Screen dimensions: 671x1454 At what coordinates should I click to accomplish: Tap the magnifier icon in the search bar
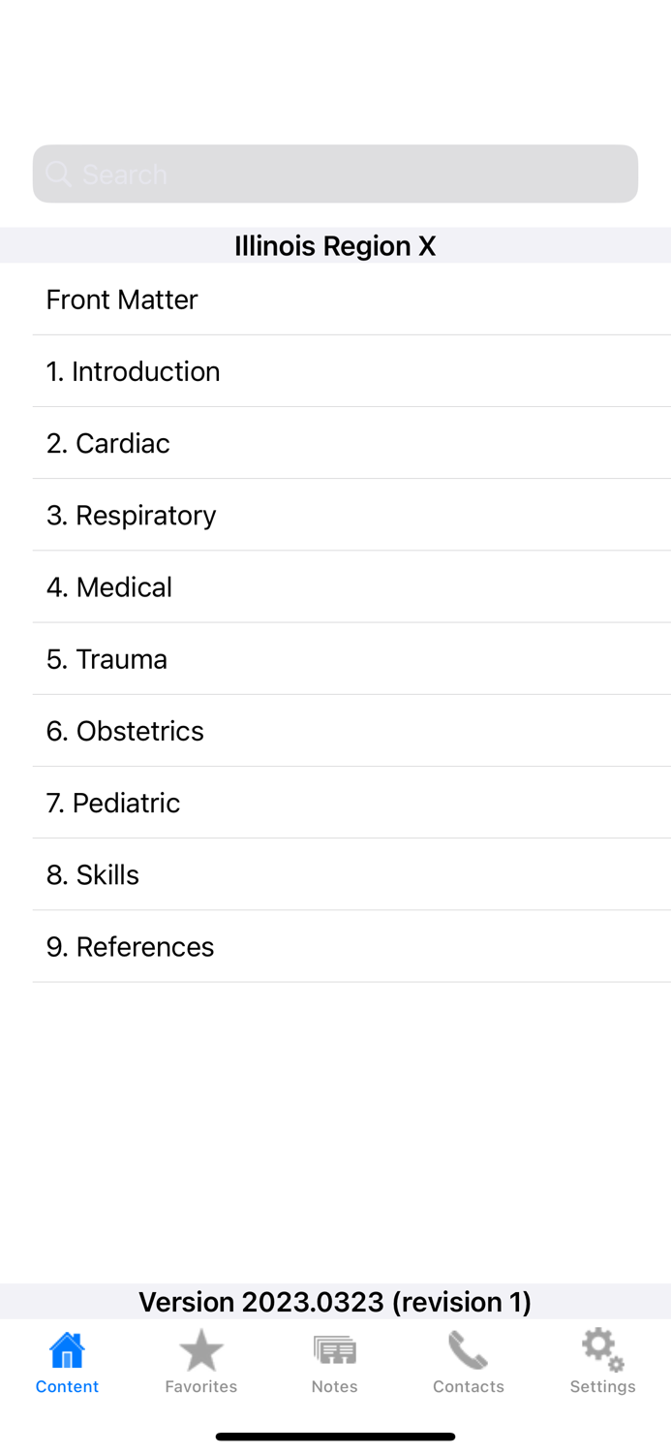coord(59,174)
